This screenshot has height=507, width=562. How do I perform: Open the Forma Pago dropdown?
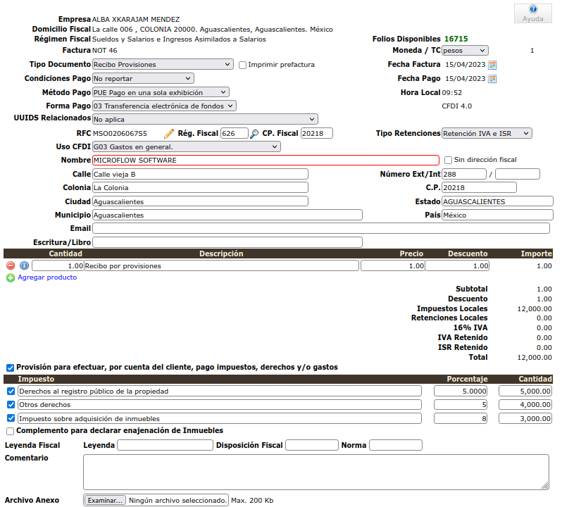[x=164, y=106]
